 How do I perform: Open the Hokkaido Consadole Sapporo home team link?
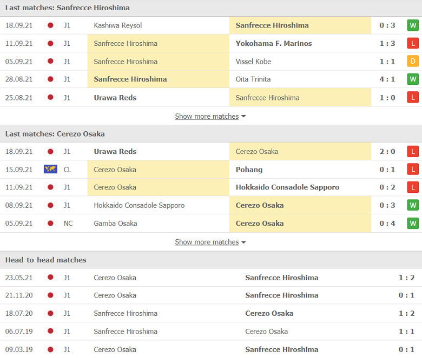click(x=139, y=205)
